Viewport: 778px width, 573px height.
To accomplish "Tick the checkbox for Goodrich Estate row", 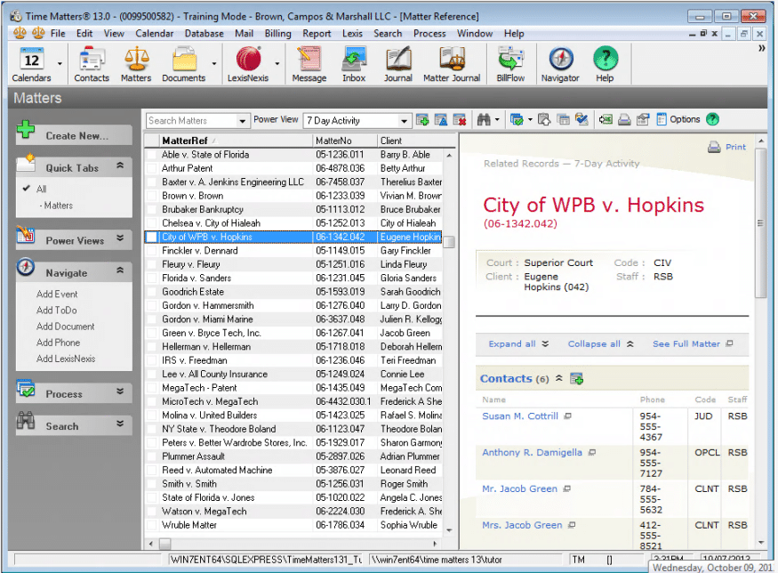I will [151, 292].
